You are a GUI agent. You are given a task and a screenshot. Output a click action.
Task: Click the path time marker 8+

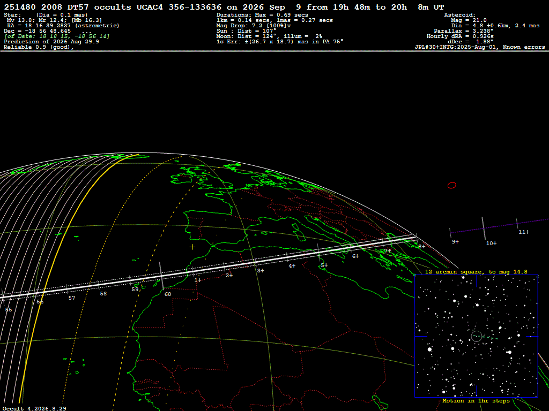(421, 246)
